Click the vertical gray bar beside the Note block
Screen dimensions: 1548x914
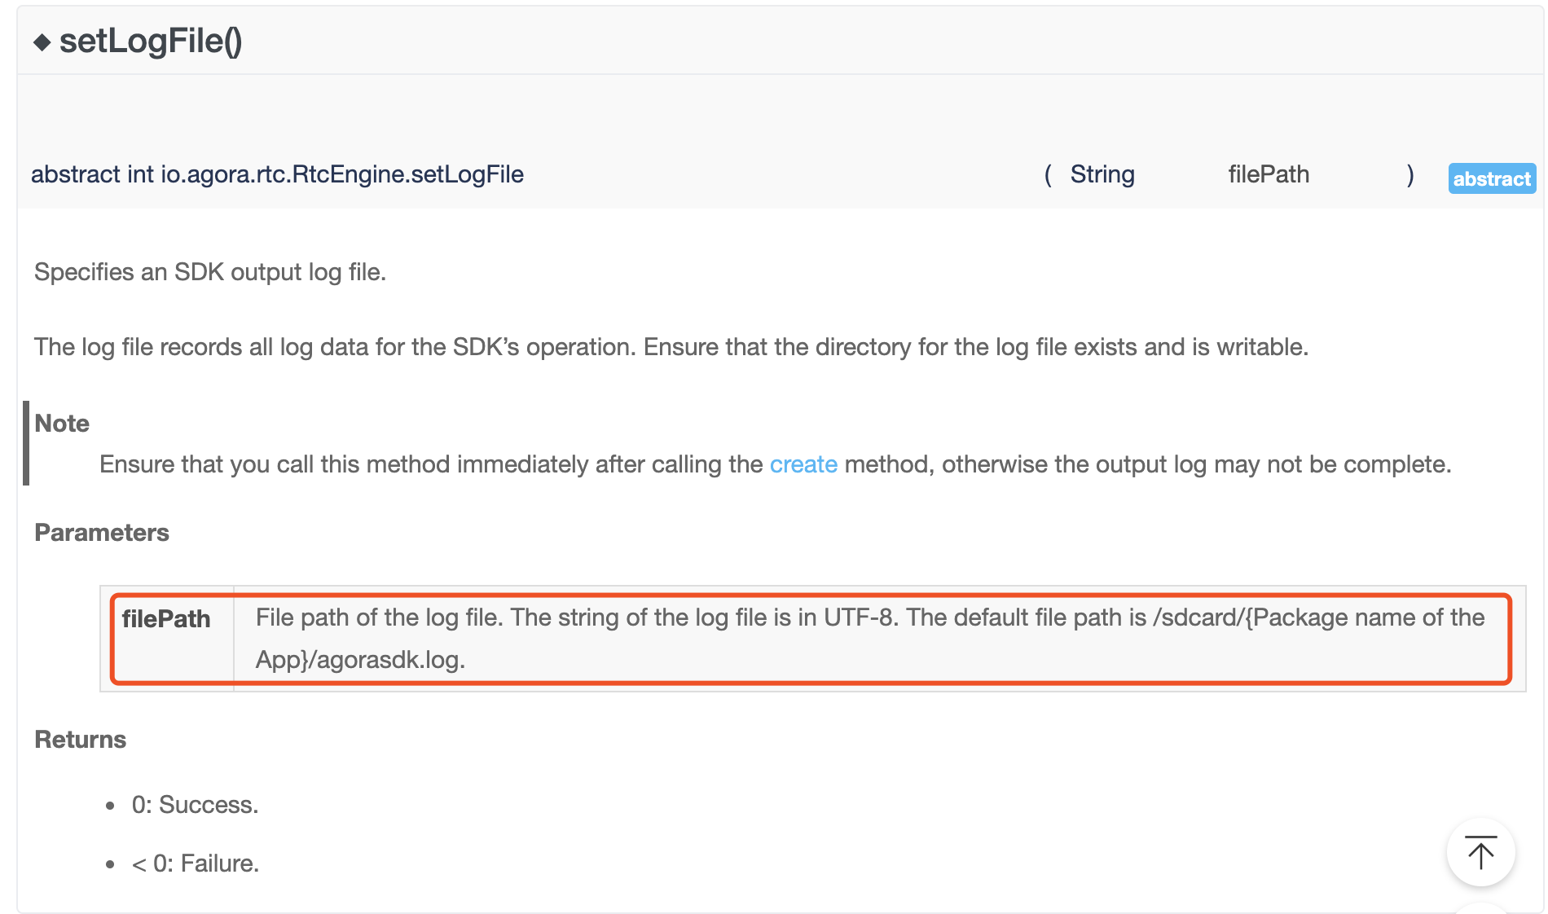(x=27, y=444)
